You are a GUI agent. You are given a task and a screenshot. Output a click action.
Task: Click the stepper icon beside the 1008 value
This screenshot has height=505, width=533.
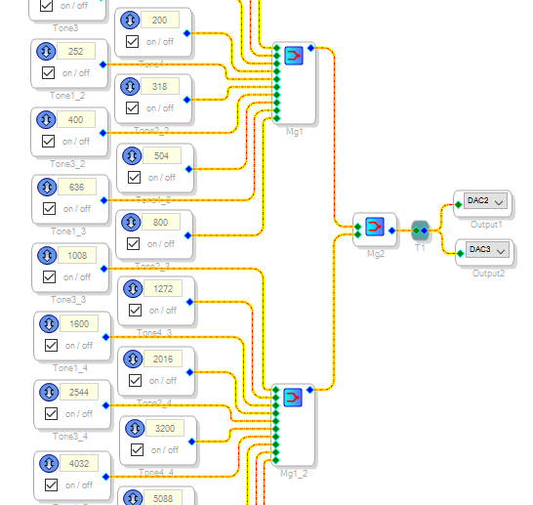pos(47,255)
